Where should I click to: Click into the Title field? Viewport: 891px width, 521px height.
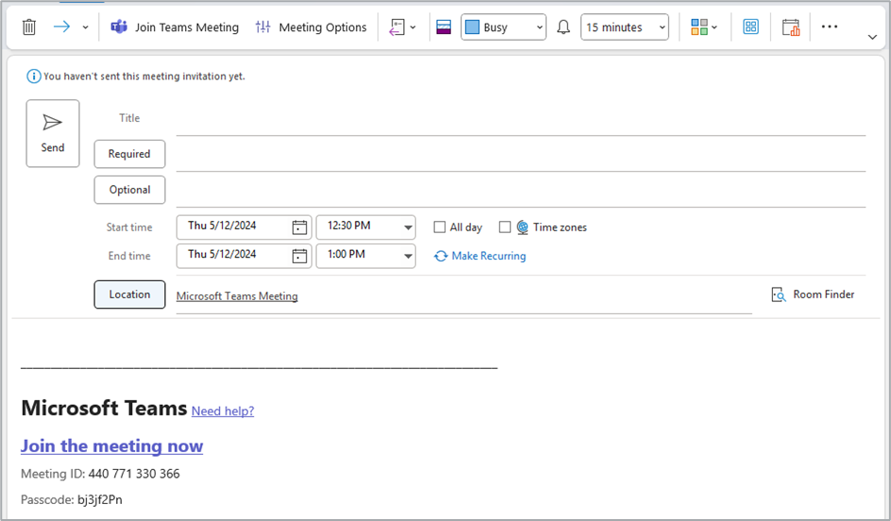(520, 119)
